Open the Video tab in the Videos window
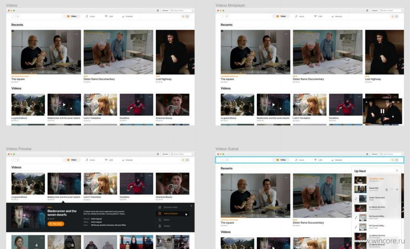The width and height of the screenshot is (410, 249). pos(72,17)
